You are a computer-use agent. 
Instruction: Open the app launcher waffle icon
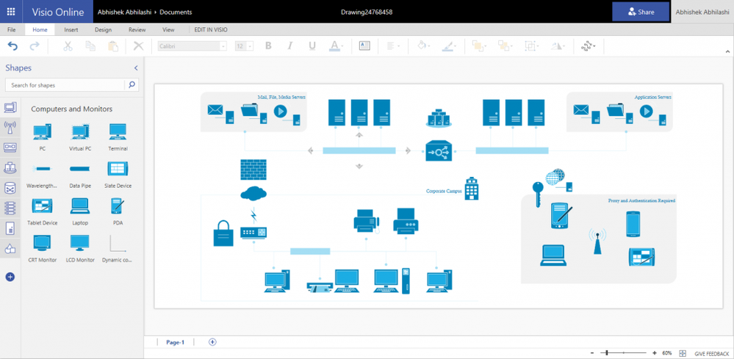click(11, 12)
